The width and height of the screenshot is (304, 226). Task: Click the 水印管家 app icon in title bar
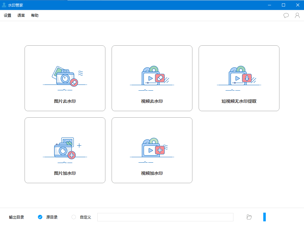pos(4,5)
